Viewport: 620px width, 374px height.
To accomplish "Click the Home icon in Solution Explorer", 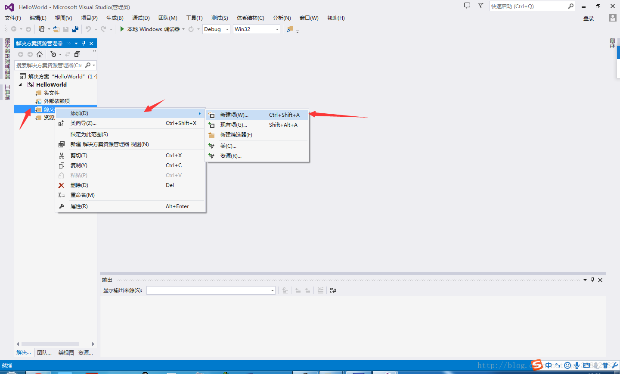I will click(x=40, y=54).
